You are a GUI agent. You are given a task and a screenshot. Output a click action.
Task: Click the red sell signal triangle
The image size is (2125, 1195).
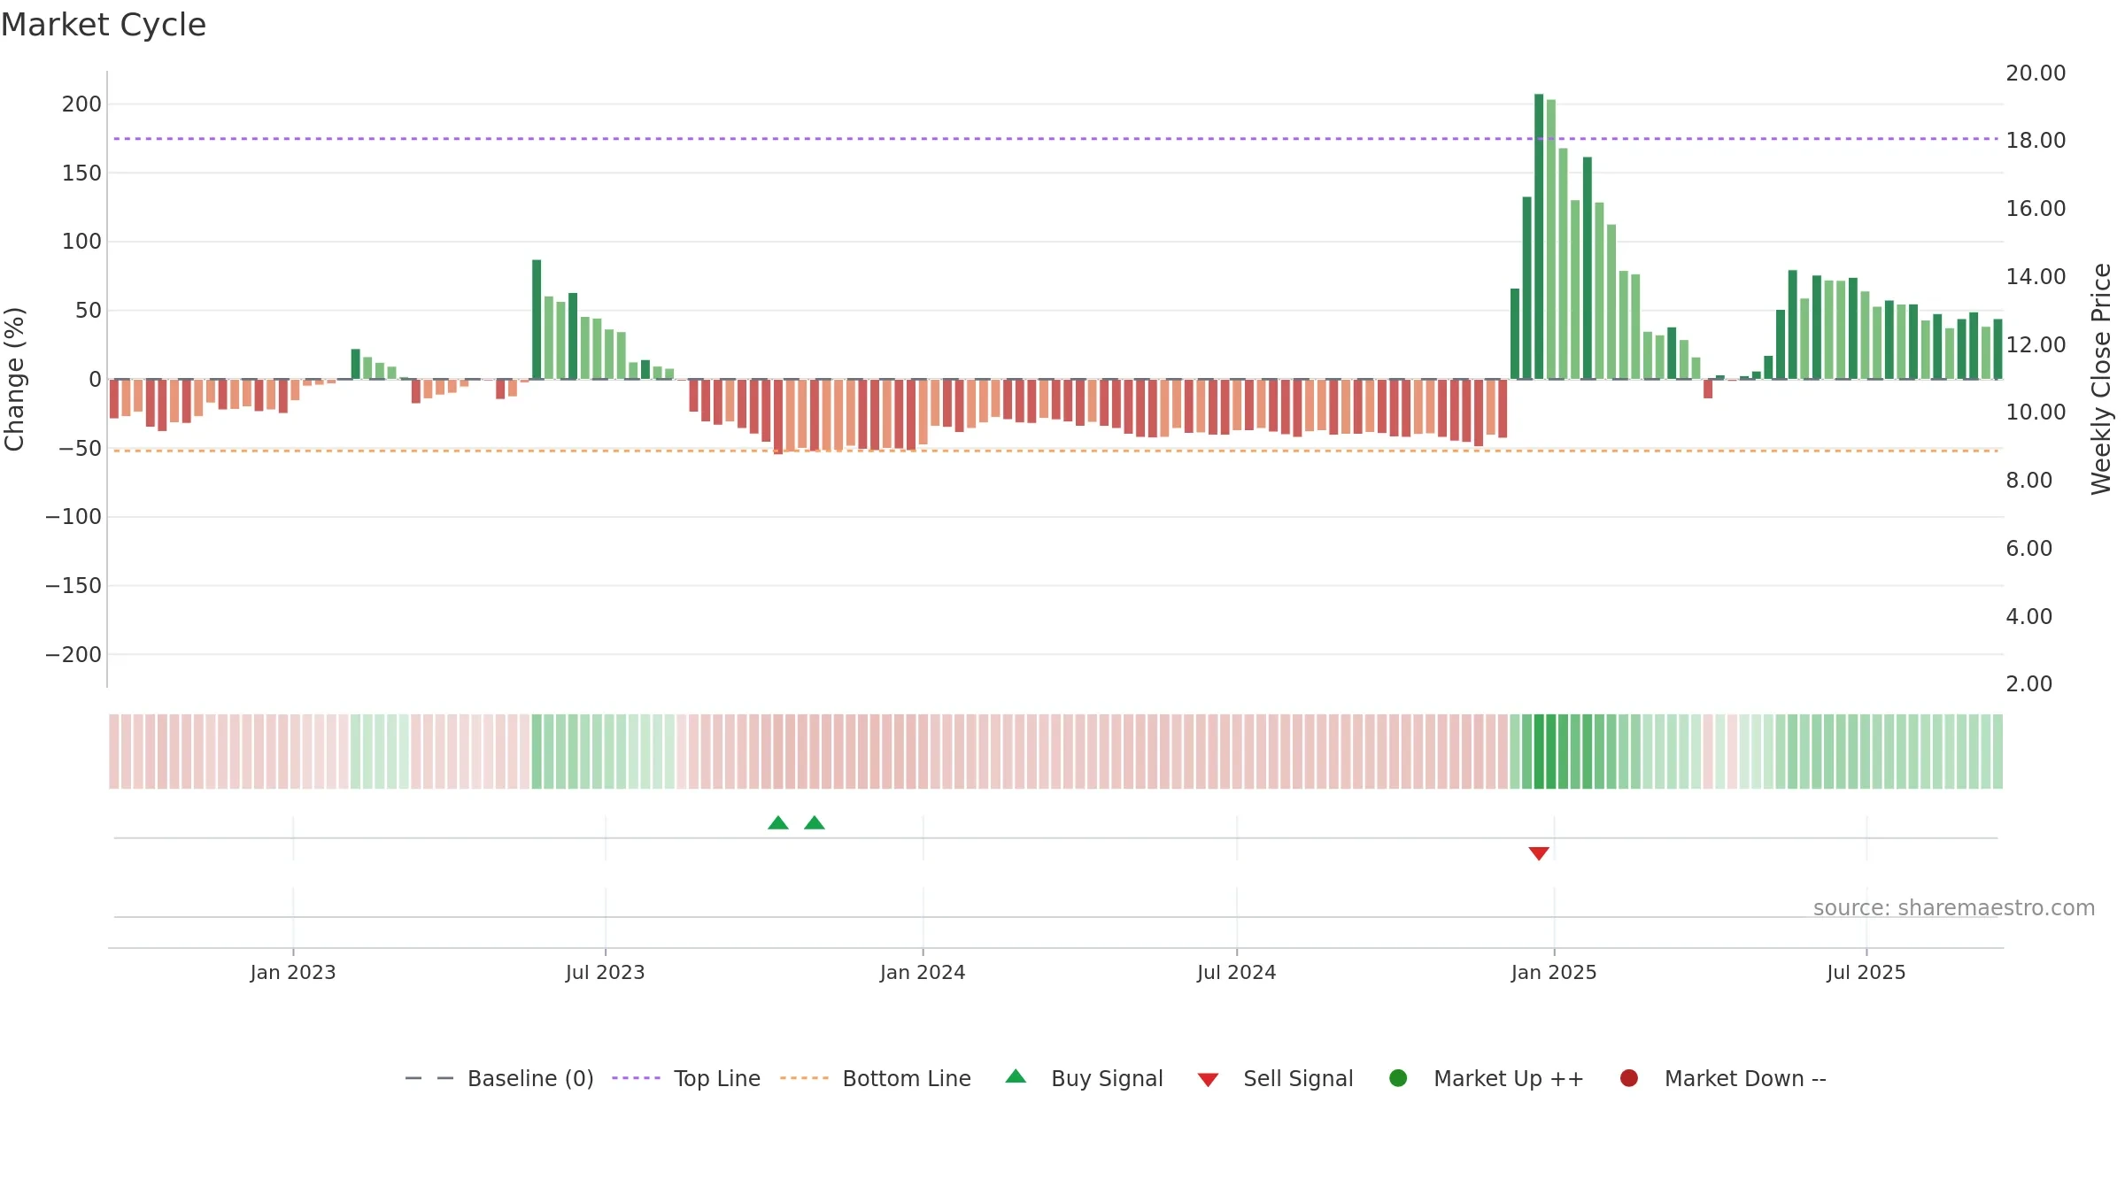pos(1539,853)
